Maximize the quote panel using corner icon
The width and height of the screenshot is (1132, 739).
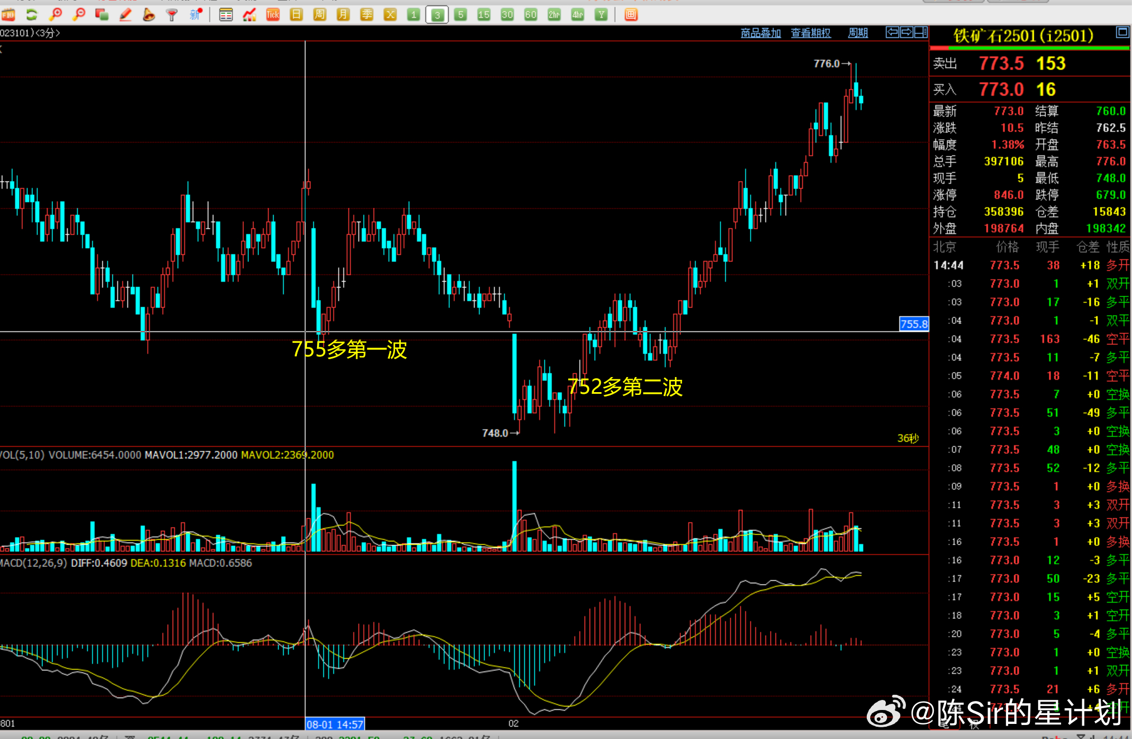pyautogui.click(x=1122, y=32)
